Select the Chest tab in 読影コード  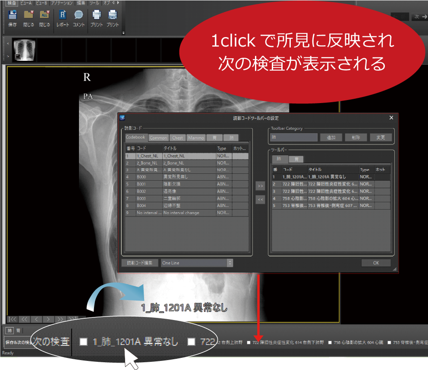point(177,138)
